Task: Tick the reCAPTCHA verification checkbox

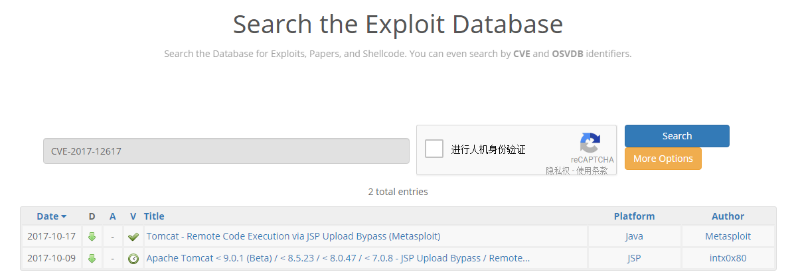Action: [434, 149]
